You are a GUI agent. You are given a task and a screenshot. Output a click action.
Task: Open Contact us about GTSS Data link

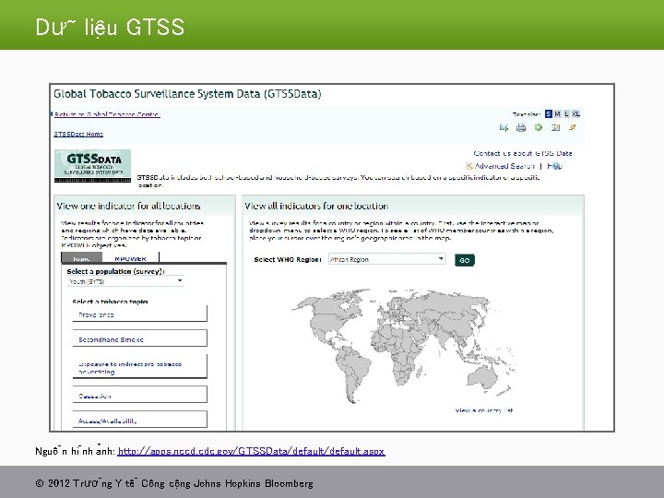523,153
